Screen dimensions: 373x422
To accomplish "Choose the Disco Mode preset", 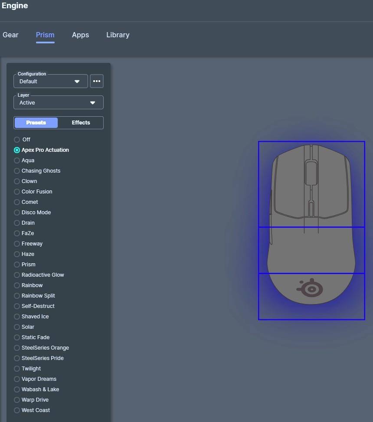I will [x=17, y=213].
